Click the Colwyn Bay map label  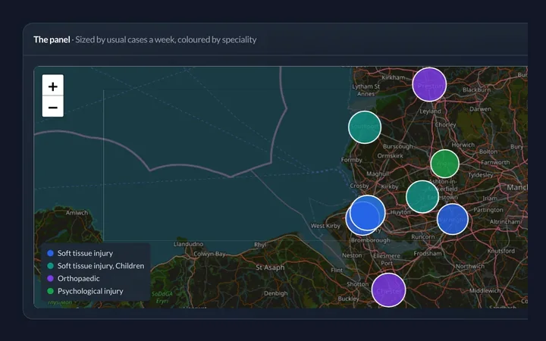[x=209, y=254]
